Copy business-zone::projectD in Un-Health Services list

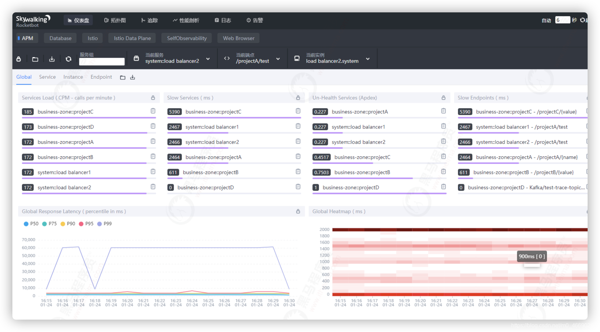(443, 187)
